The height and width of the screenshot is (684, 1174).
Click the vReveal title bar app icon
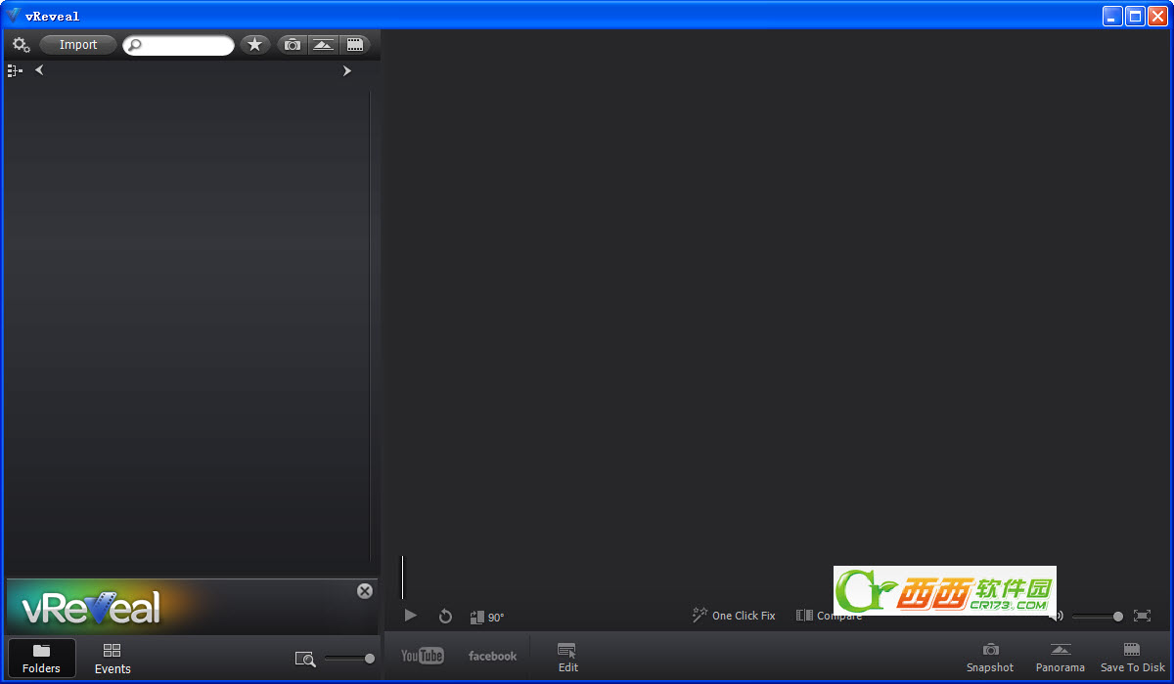click(14, 16)
